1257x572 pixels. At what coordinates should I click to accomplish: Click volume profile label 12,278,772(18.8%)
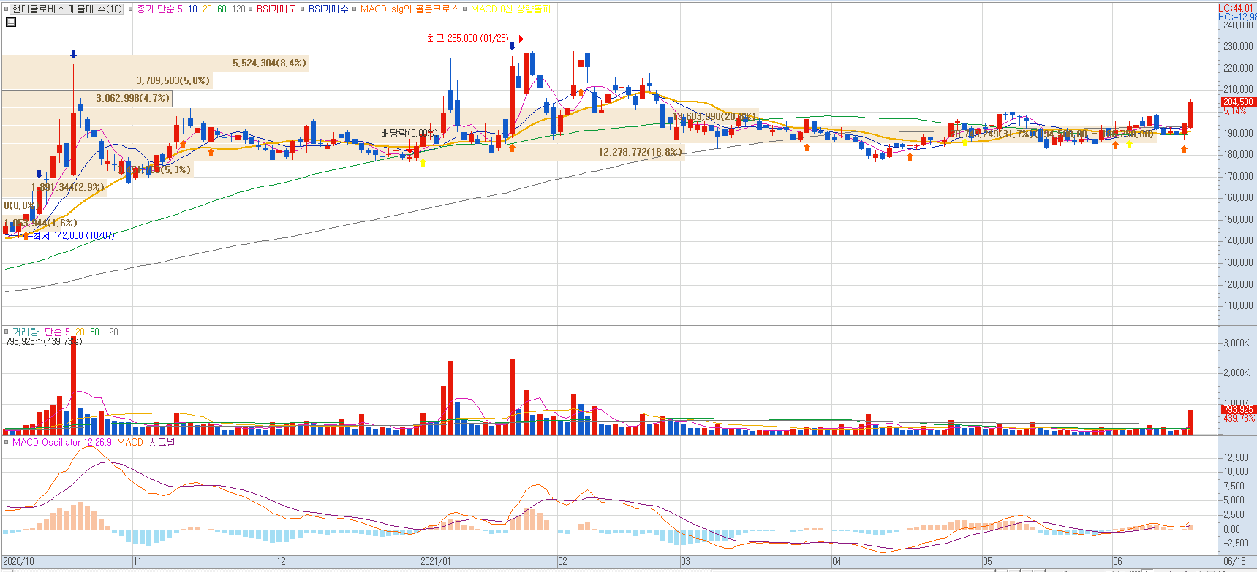click(641, 152)
